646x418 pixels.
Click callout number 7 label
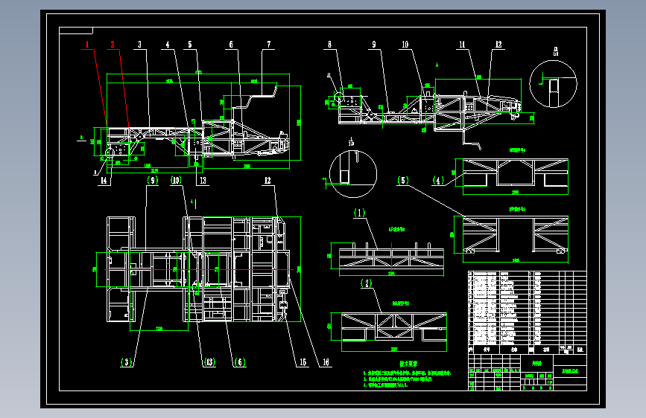269,45
